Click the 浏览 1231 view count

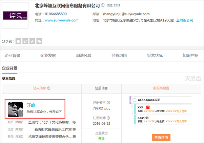(x=114, y=5)
